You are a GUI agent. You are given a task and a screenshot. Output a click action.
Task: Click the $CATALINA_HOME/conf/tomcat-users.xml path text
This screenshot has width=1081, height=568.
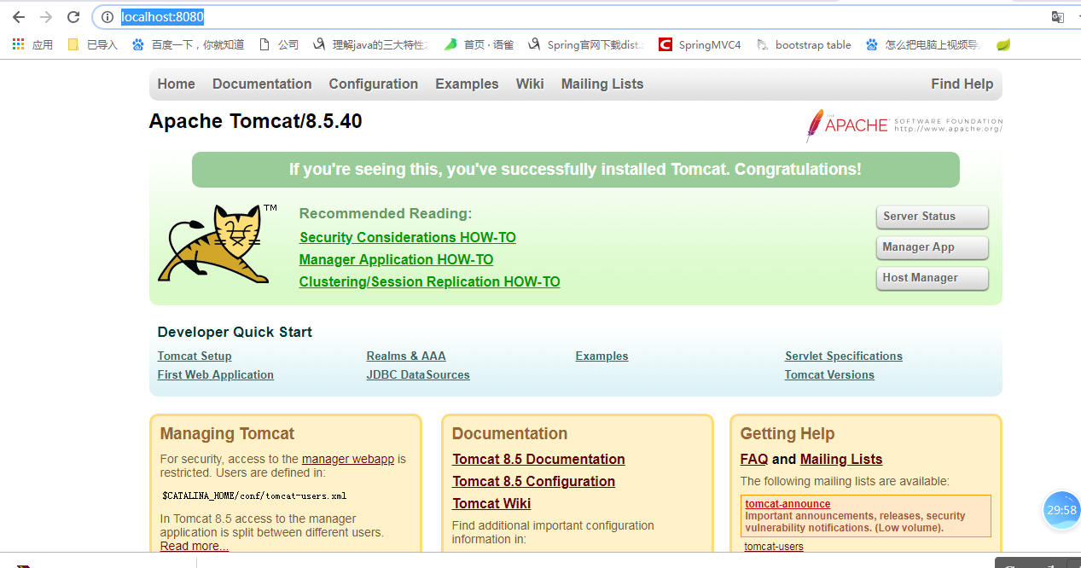pyautogui.click(x=254, y=496)
